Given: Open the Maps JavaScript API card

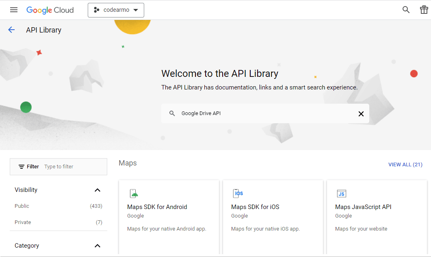Looking at the screenshot, I should point(377,216).
